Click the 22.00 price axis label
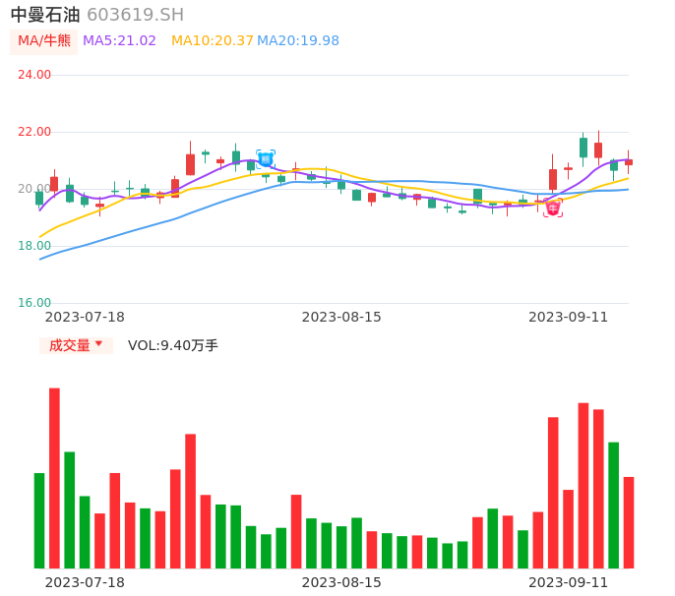675x596 pixels. tap(34, 132)
